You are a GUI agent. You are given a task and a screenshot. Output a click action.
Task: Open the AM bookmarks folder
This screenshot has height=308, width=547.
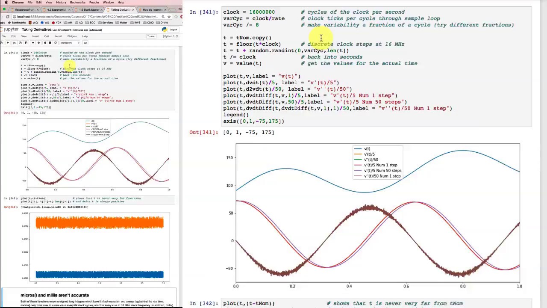tap(68, 22)
